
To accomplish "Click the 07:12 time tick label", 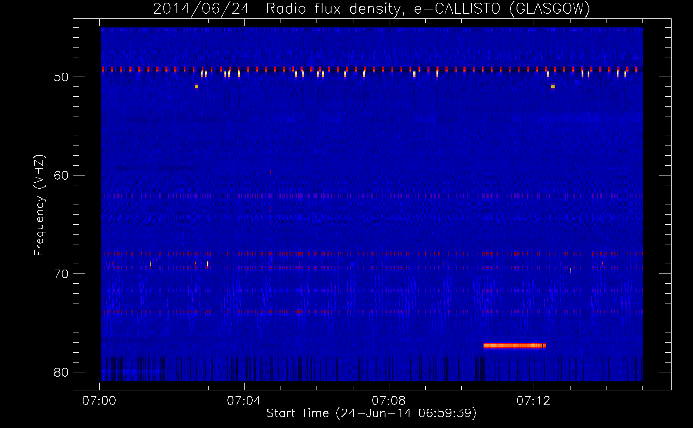I will tap(534, 401).
